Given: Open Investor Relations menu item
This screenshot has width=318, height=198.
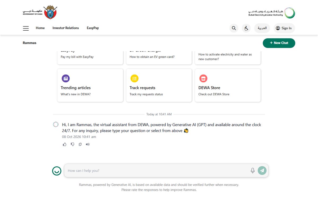Looking at the screenshot, I should coord(66,28).
